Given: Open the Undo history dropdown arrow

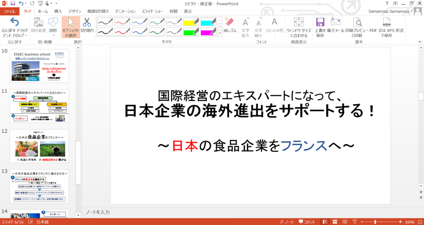Looking at the screenshot, I should click(x=26, y=4).
